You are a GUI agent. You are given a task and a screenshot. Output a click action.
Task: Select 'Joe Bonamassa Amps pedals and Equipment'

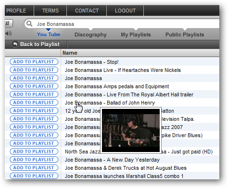117,86
